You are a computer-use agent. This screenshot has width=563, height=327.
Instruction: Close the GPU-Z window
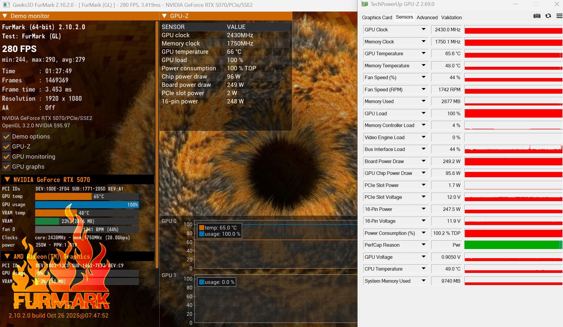click(x=557, y=4)
